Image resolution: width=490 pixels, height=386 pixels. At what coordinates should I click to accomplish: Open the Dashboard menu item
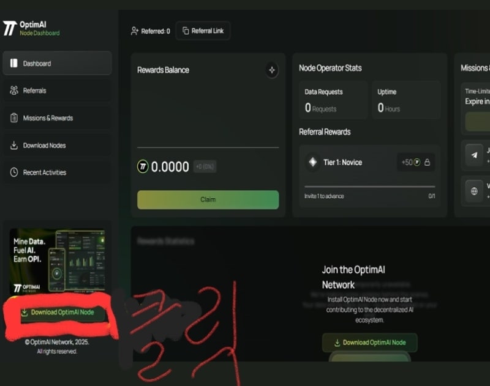(57, 64)
